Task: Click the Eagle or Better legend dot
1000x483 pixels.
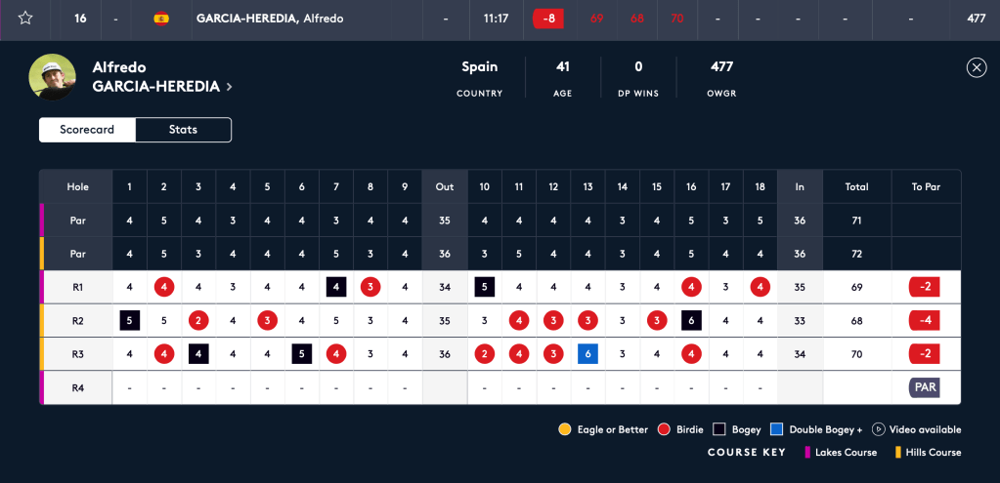Action: click(x=564, y=429)
